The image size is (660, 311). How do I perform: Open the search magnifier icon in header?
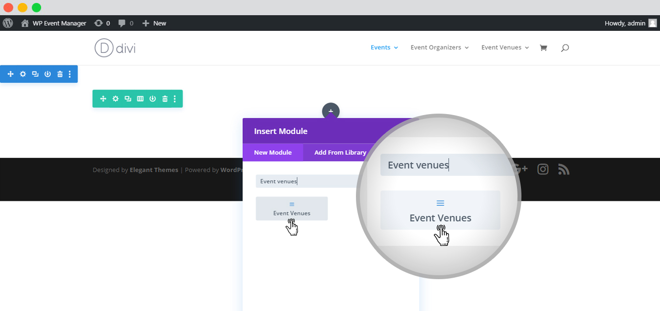point(565,48)
